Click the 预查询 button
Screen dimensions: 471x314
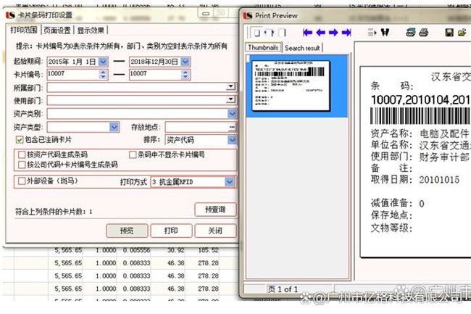[215, 210]
